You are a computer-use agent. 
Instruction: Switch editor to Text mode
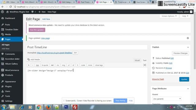pyautogui.click(x=145, y=61)
